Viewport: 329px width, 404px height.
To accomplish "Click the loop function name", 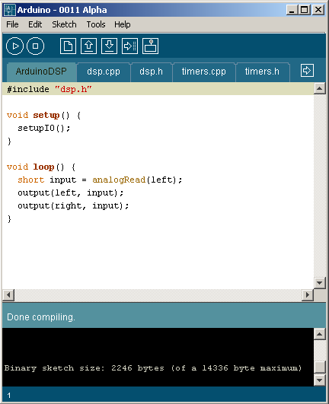I will tap(43, 167).
